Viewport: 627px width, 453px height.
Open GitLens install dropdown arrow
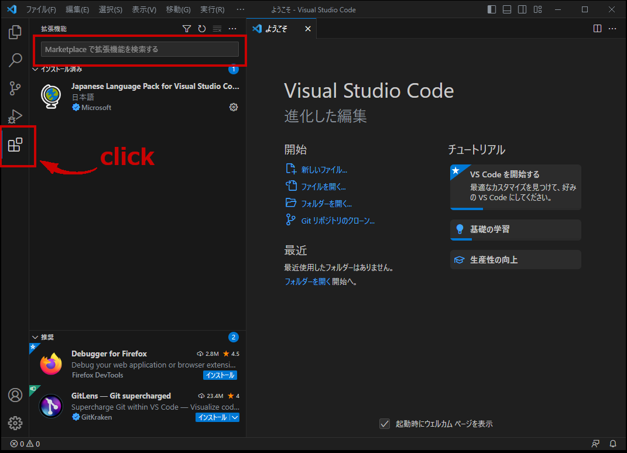pyautogui.click(x=235, y=417)
